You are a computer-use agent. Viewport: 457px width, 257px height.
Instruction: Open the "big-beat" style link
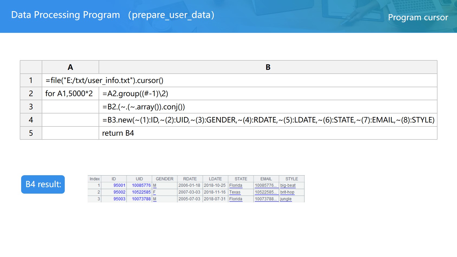click(x=288, y=186)
